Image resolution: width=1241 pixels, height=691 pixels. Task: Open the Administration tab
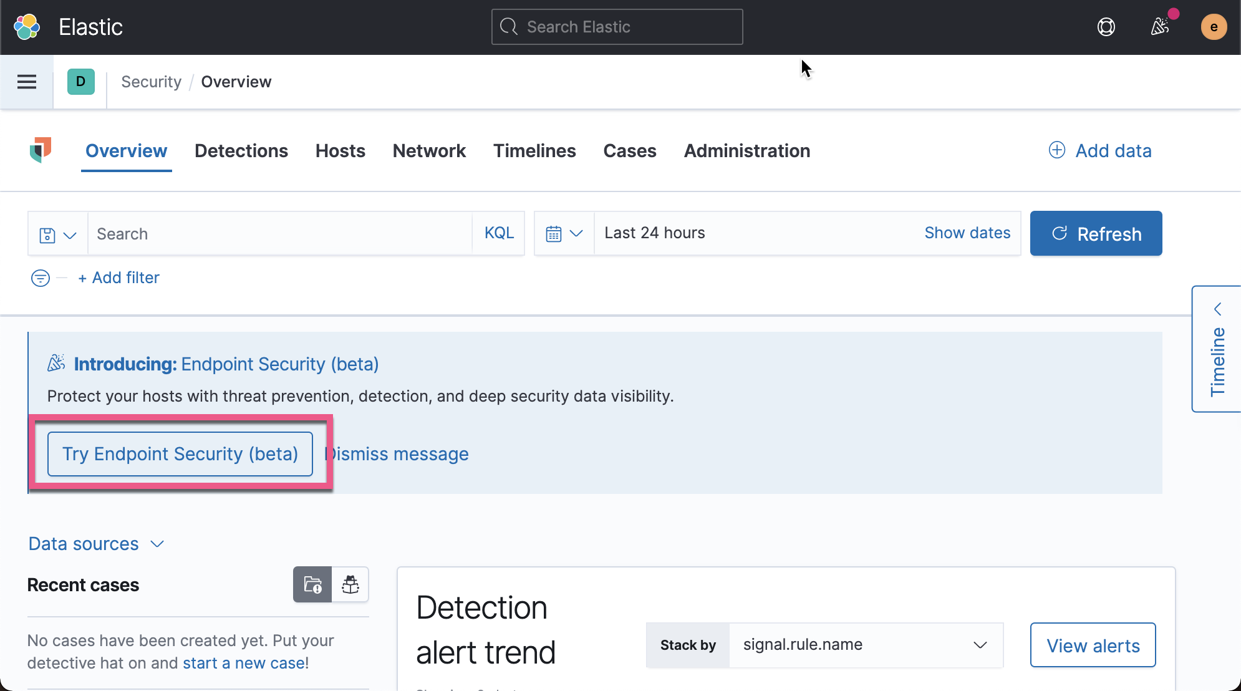(747, 151)
